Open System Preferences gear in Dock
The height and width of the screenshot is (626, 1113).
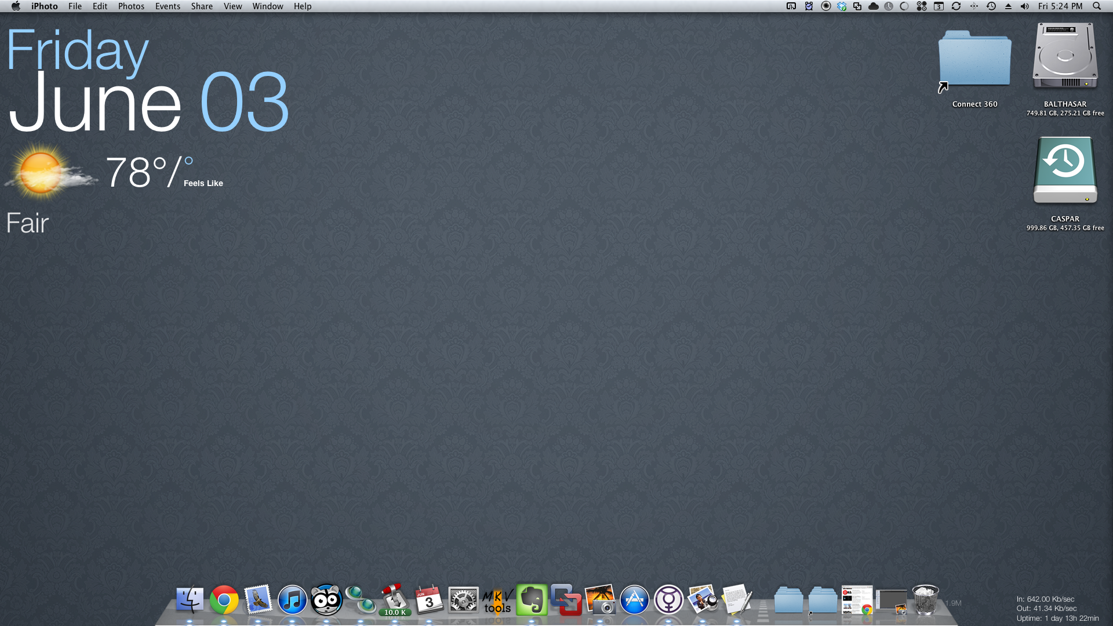(x=463, y=600)
